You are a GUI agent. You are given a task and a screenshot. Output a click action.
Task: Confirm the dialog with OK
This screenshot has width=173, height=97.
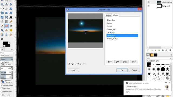click(122, 70)
